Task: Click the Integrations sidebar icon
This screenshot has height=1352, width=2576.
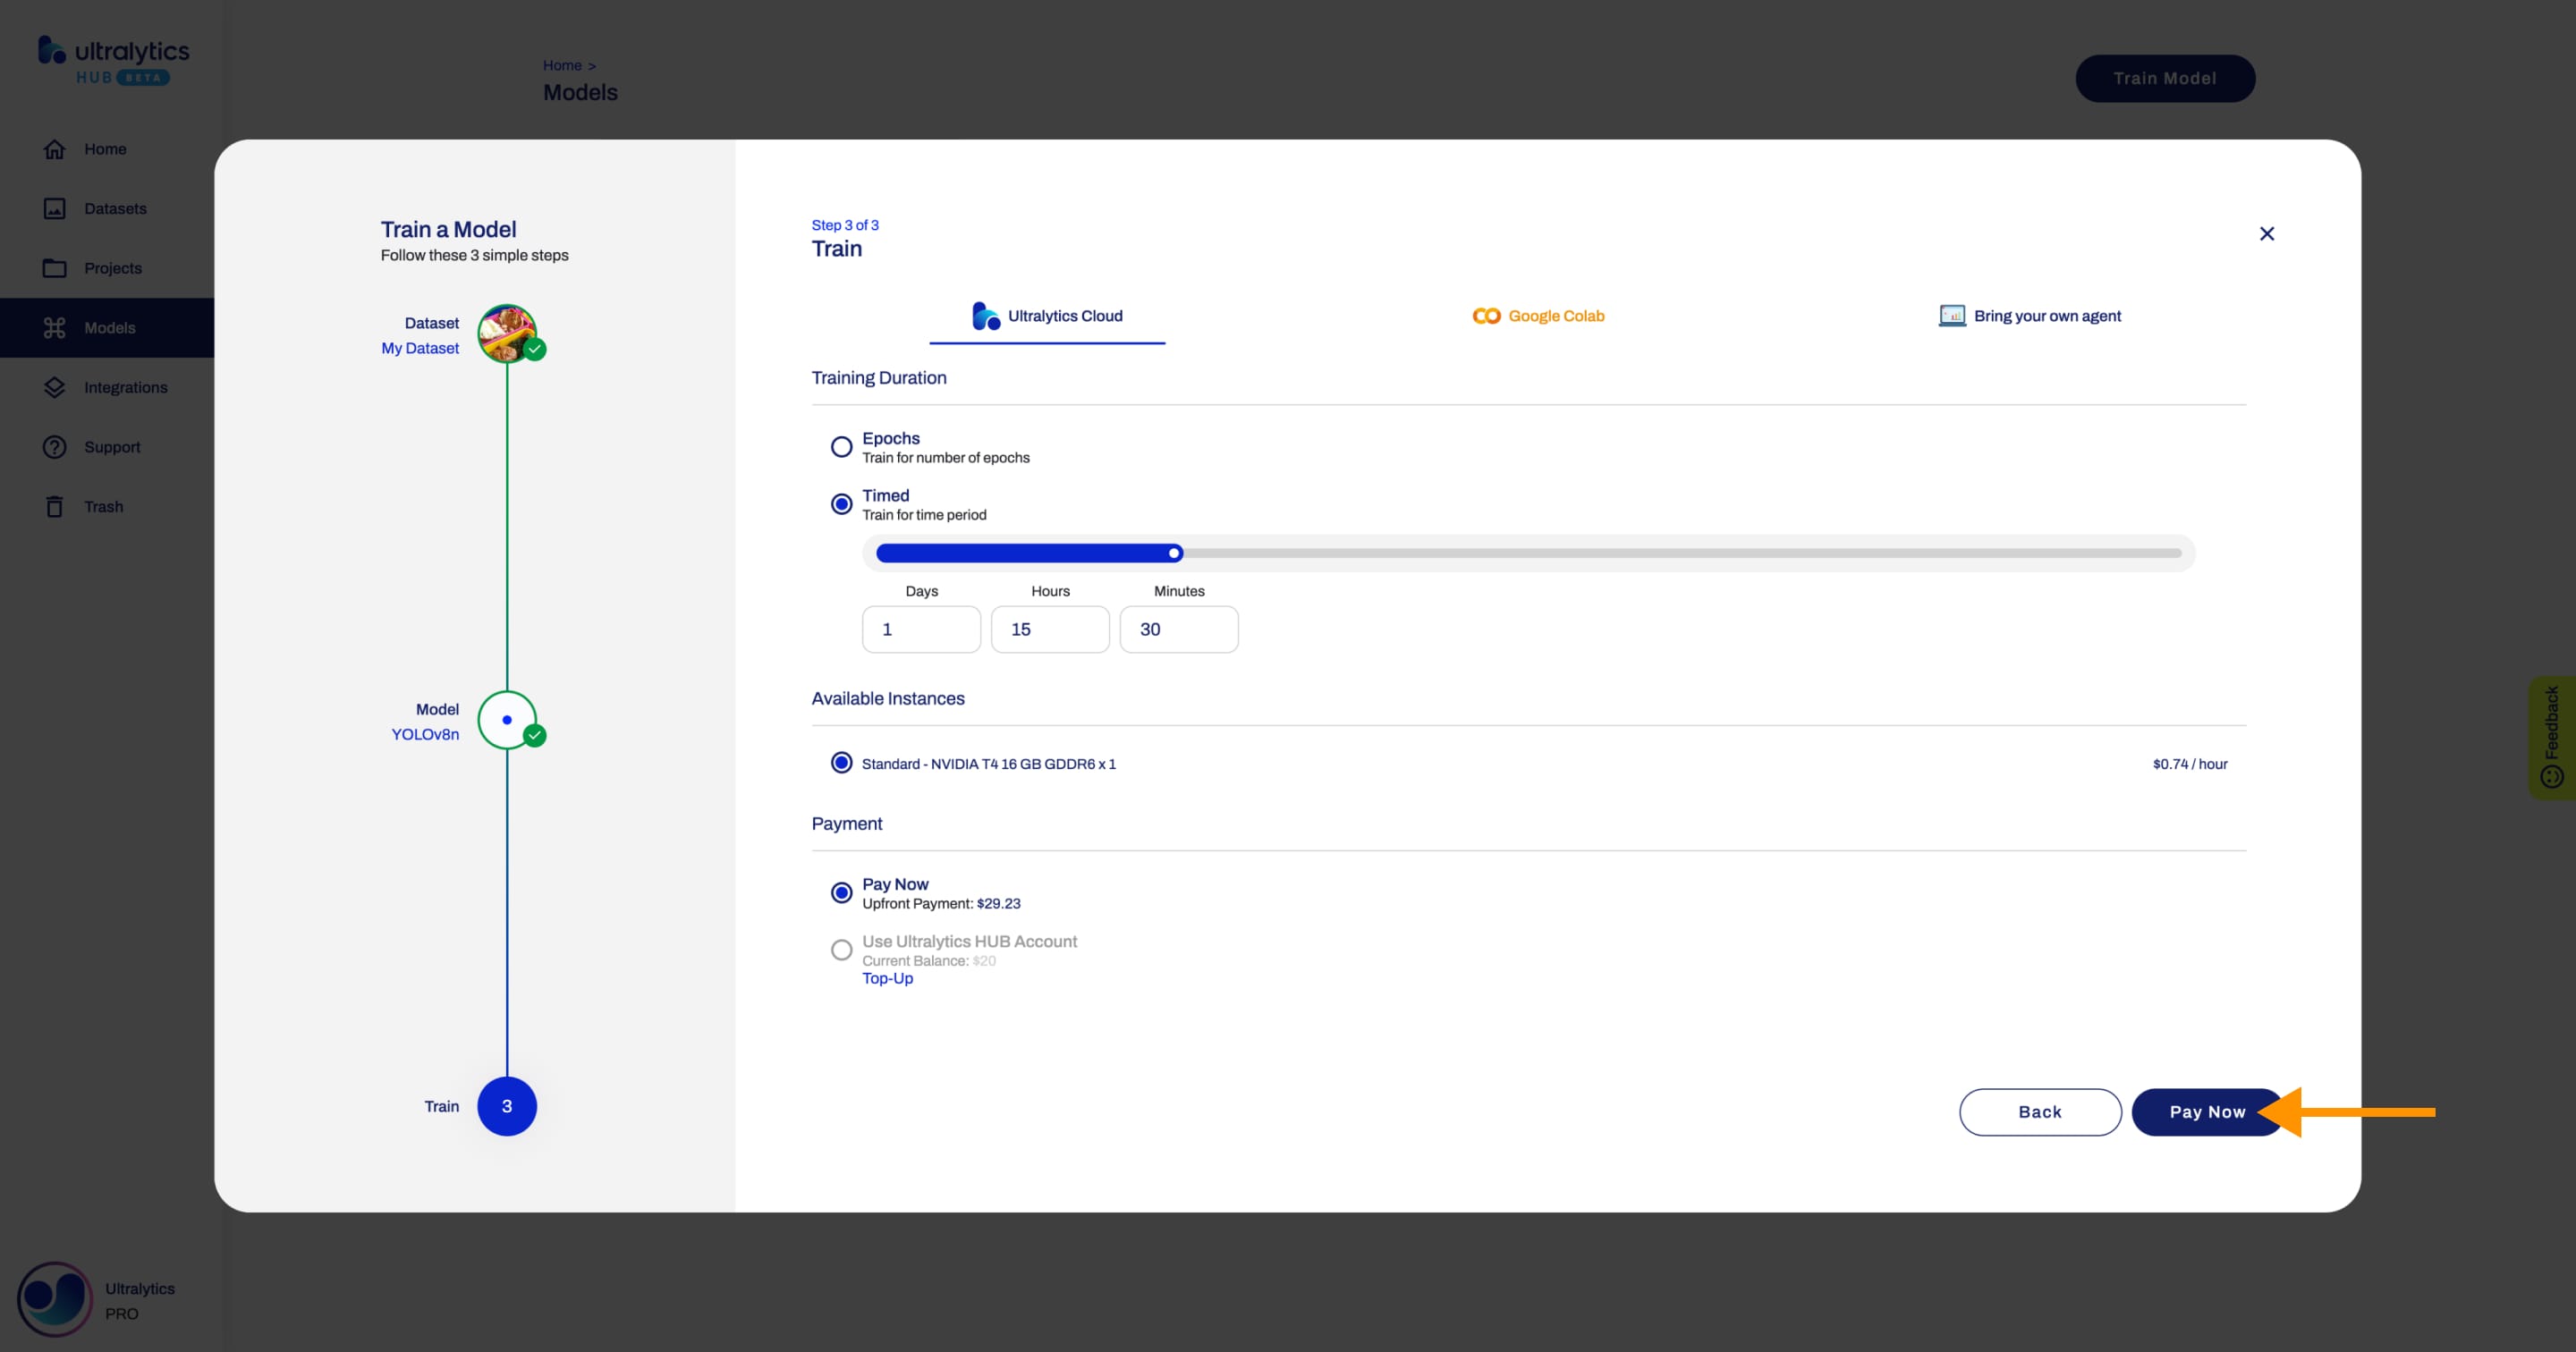Action: [53, 386]
